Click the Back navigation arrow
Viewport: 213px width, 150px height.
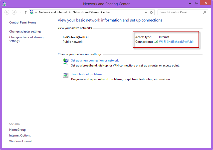pyautogui.click(x=7, y=12)
